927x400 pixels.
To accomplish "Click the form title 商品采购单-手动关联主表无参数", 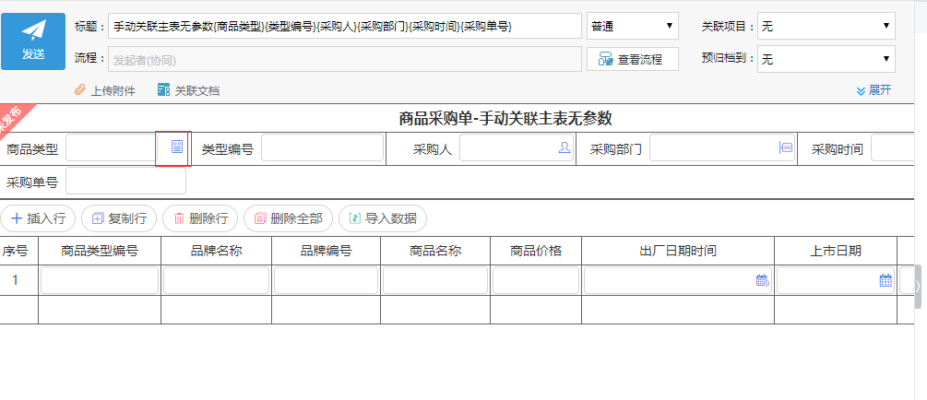I will coord(505,119).
